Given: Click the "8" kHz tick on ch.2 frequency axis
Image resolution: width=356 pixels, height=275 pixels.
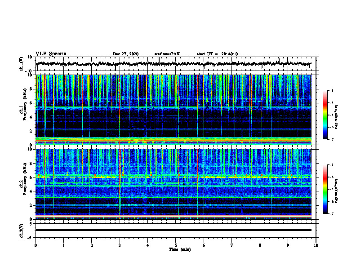Looking at the screenshot, I should tap(31, 164).
